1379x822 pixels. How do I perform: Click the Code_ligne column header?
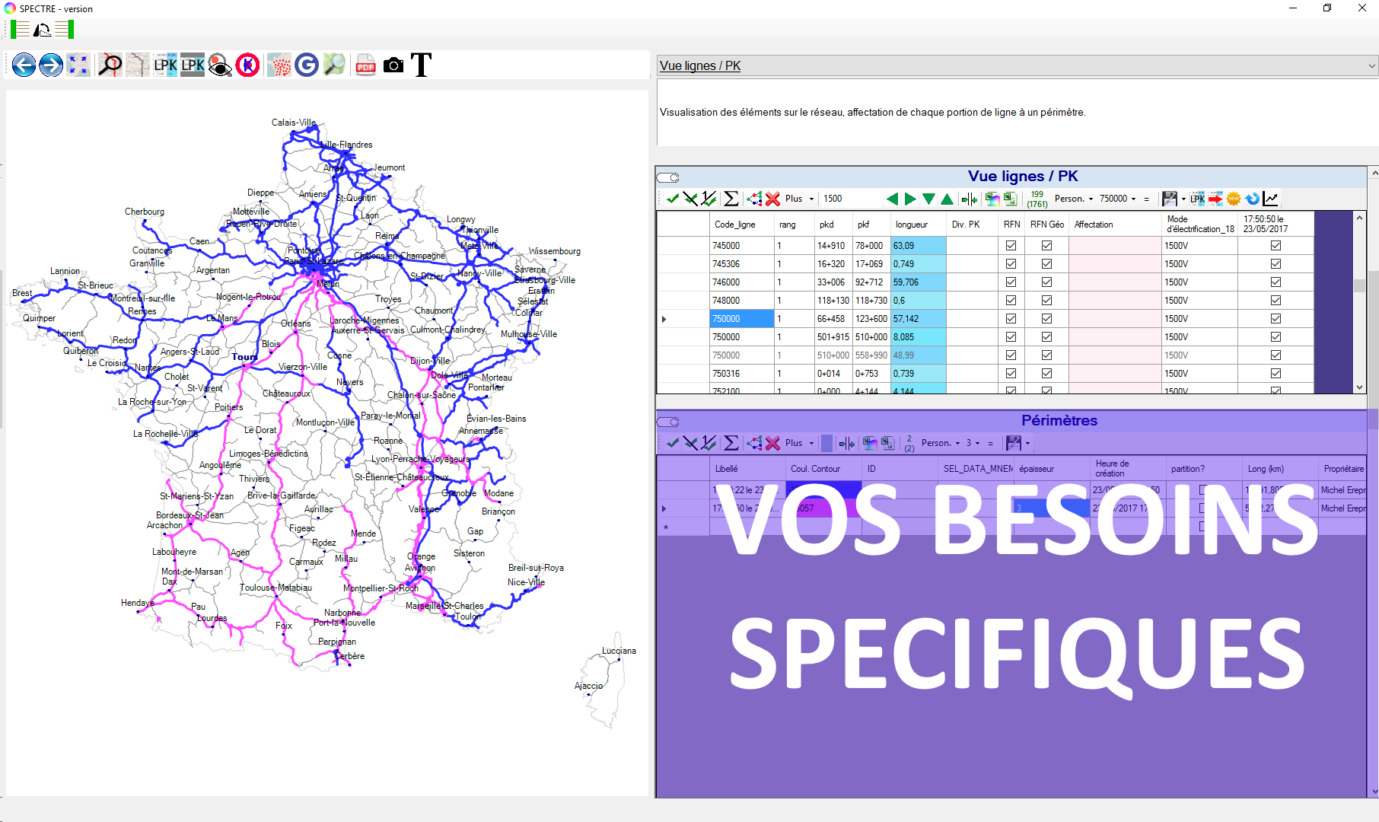pyautogui.click(x=734, y=225)
